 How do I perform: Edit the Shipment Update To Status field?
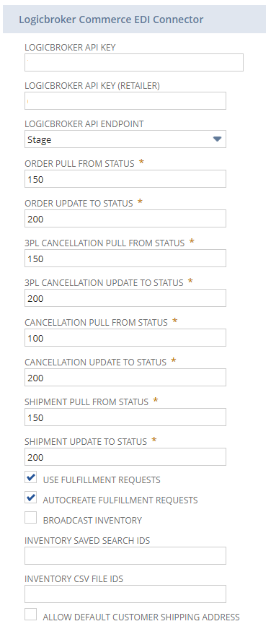pyautogui.click(x=125, y=457)
